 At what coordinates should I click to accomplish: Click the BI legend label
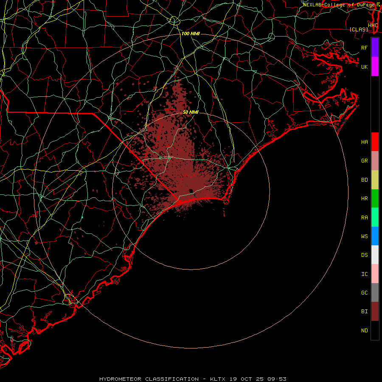click(x=365, y=312)
